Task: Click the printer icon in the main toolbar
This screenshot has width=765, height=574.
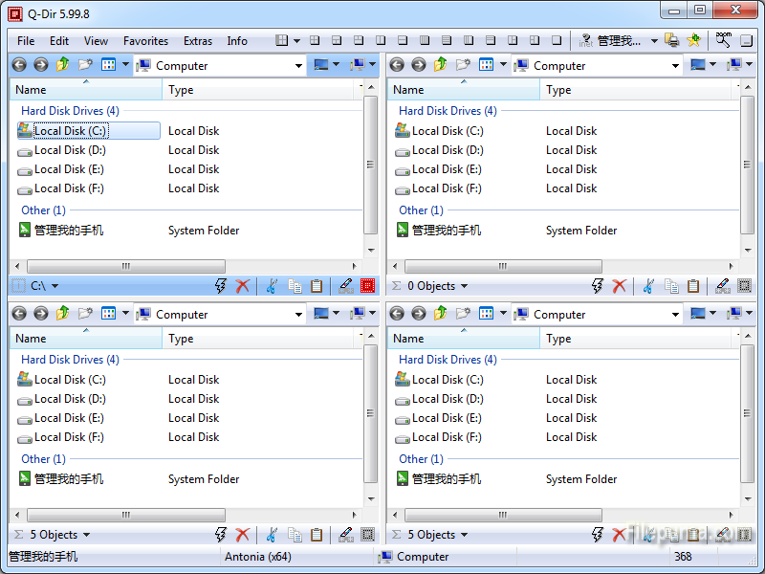Action: pos(672,41)
